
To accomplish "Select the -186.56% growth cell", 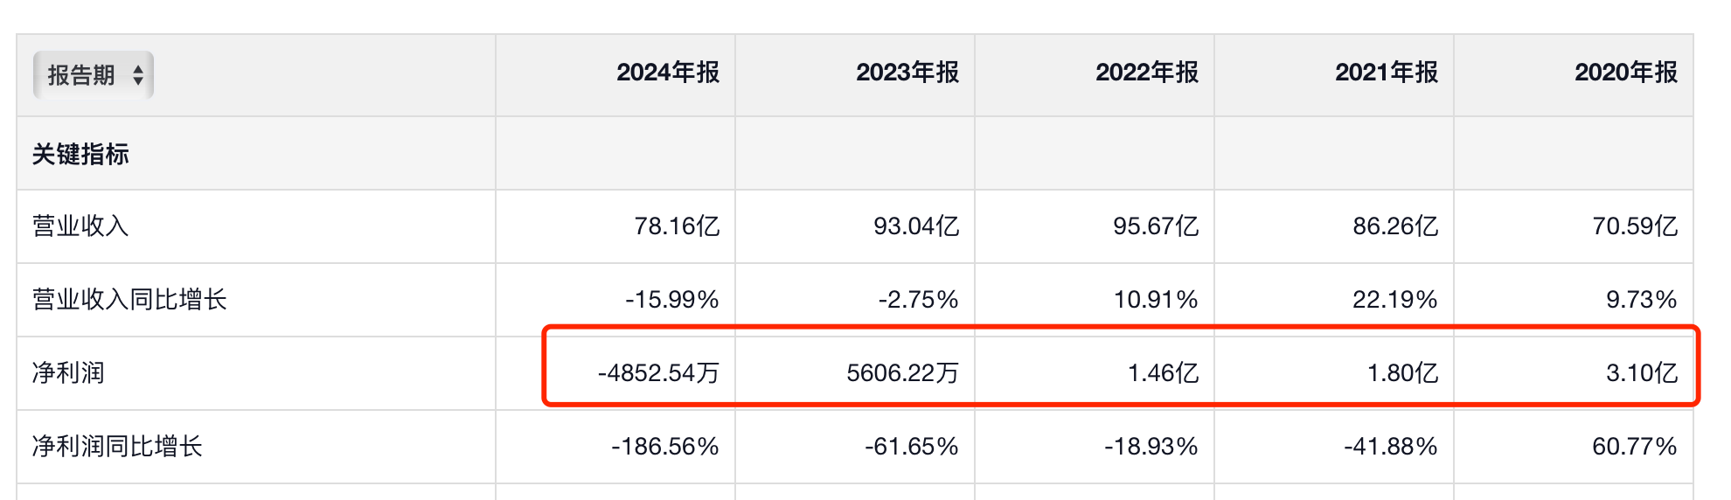I will [x=664, y=447].
